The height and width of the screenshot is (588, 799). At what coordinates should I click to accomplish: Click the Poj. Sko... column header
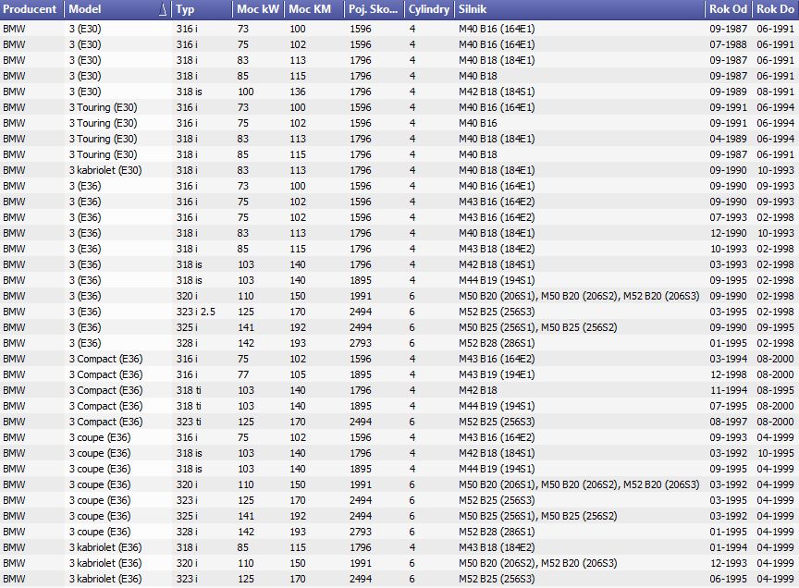[375, 9]
